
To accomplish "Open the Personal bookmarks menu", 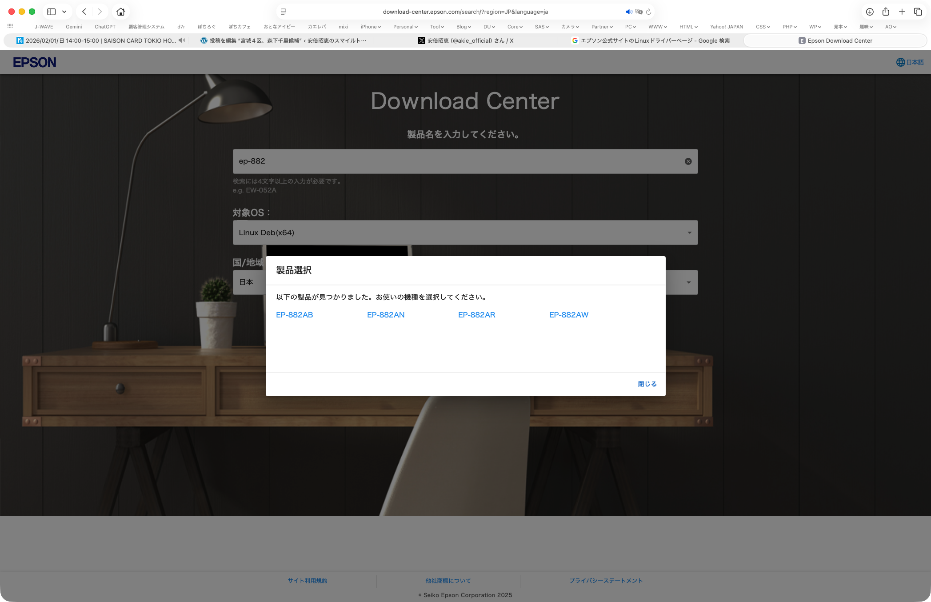I will [405, 27].
